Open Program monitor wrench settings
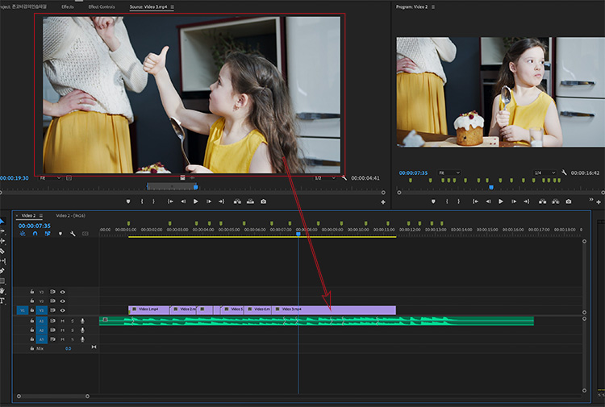The width and height of the screenshot is (605, 407). coord(564,172)
